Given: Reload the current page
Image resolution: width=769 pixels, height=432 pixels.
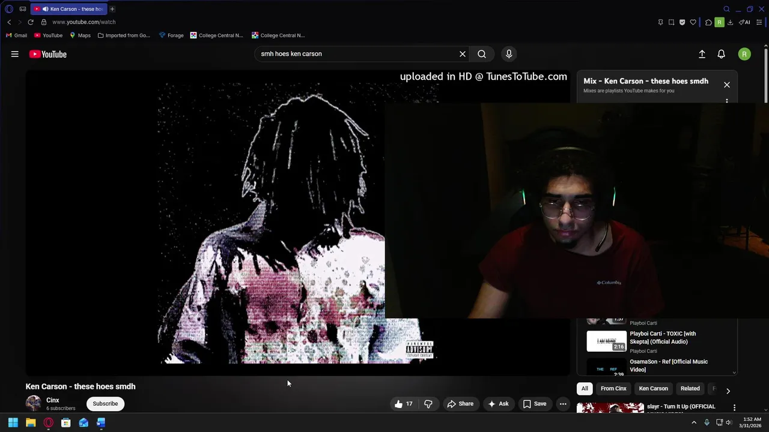Looking at the screenshot, I should coord(31,22).
